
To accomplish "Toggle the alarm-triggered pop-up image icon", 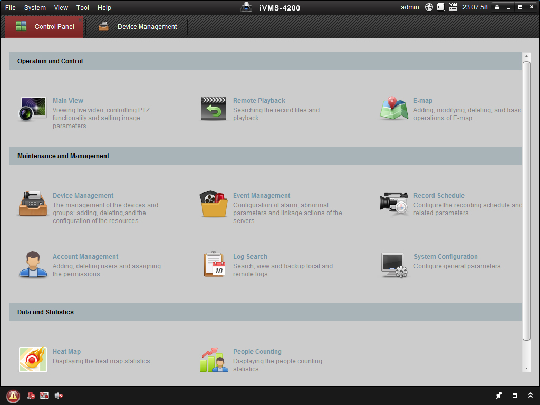I will click(x=44, y=396).
